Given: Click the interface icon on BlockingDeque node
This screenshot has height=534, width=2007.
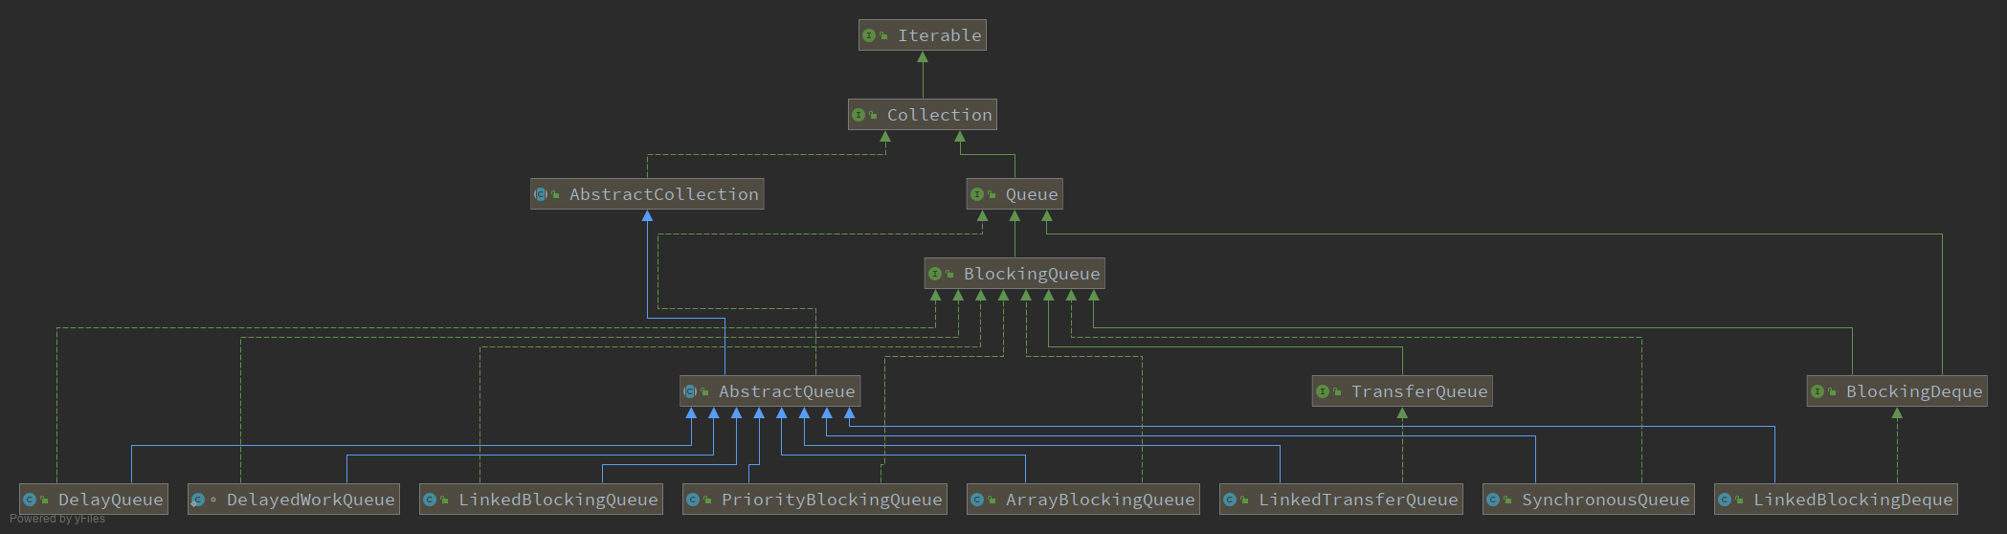Looking at the screenshot, I should coord(1817,391).
